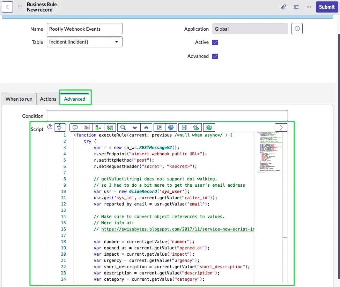The image size is (340, 287).
Task: Click the Application field showing Global
Action: pos(250,29)
